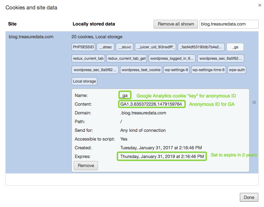Select blog.treasuredata.com in the Site column
The image size is (264, 207).
(31, 37)
